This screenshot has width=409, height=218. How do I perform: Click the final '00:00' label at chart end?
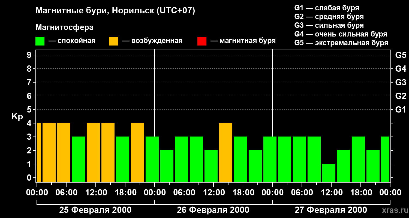click(390, 193)
